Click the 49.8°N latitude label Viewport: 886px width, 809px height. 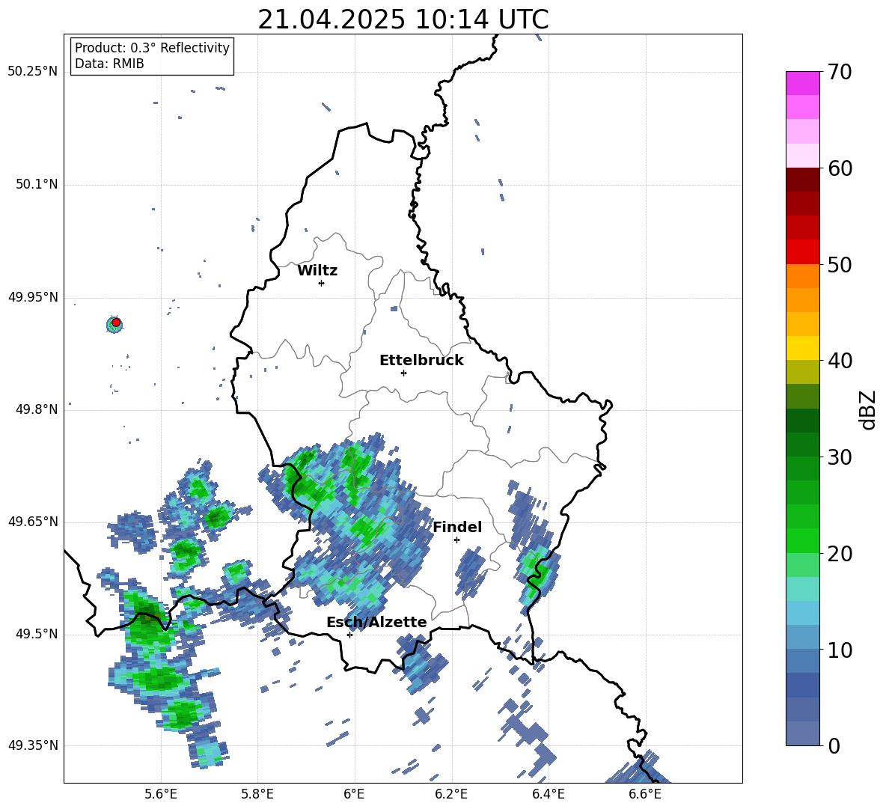pyautogui.click(x=36, y=409)
